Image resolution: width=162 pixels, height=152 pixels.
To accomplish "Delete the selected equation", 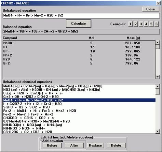I will click(116, 146).
